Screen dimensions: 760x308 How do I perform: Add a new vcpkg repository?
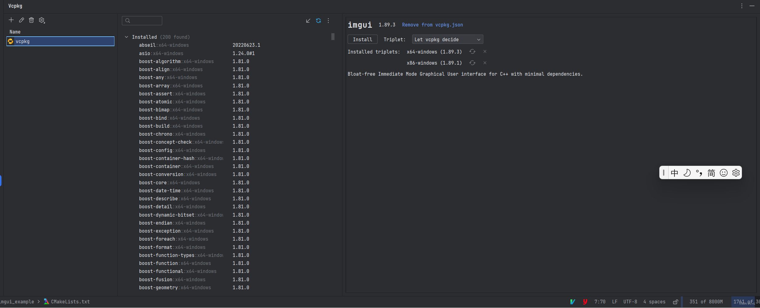tap(11, 20)
